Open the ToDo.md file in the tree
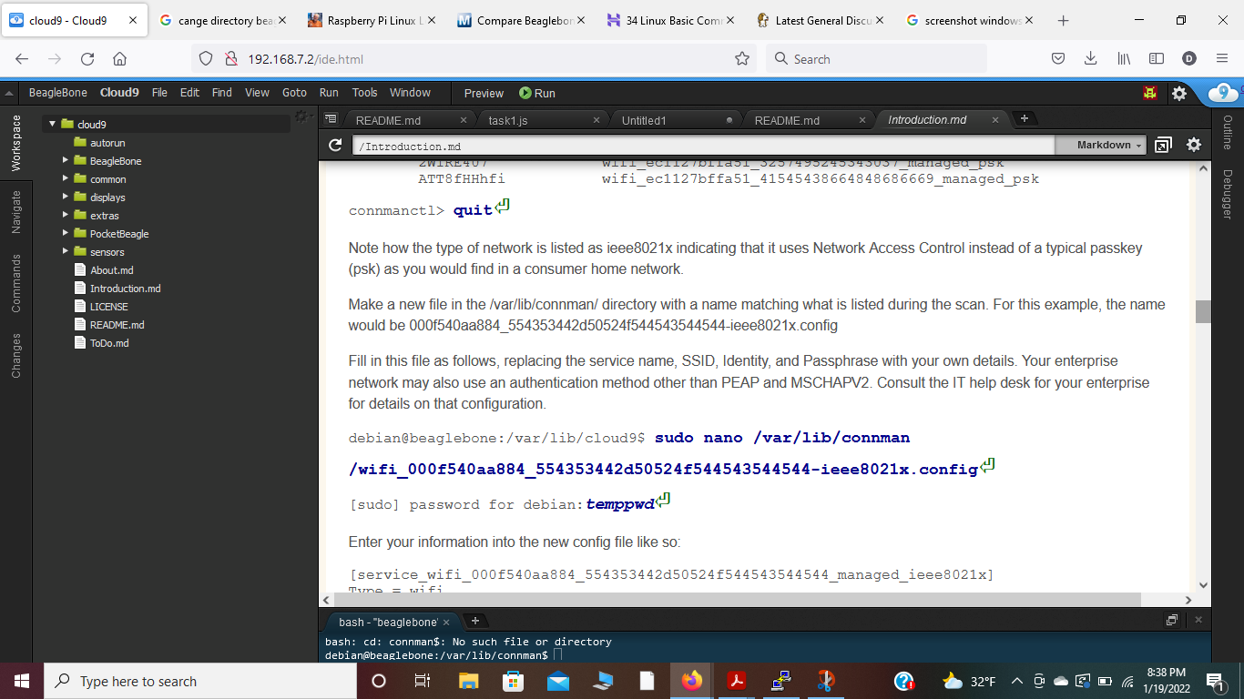This screenshot has height=699, width=1244. tap(109, 342)
